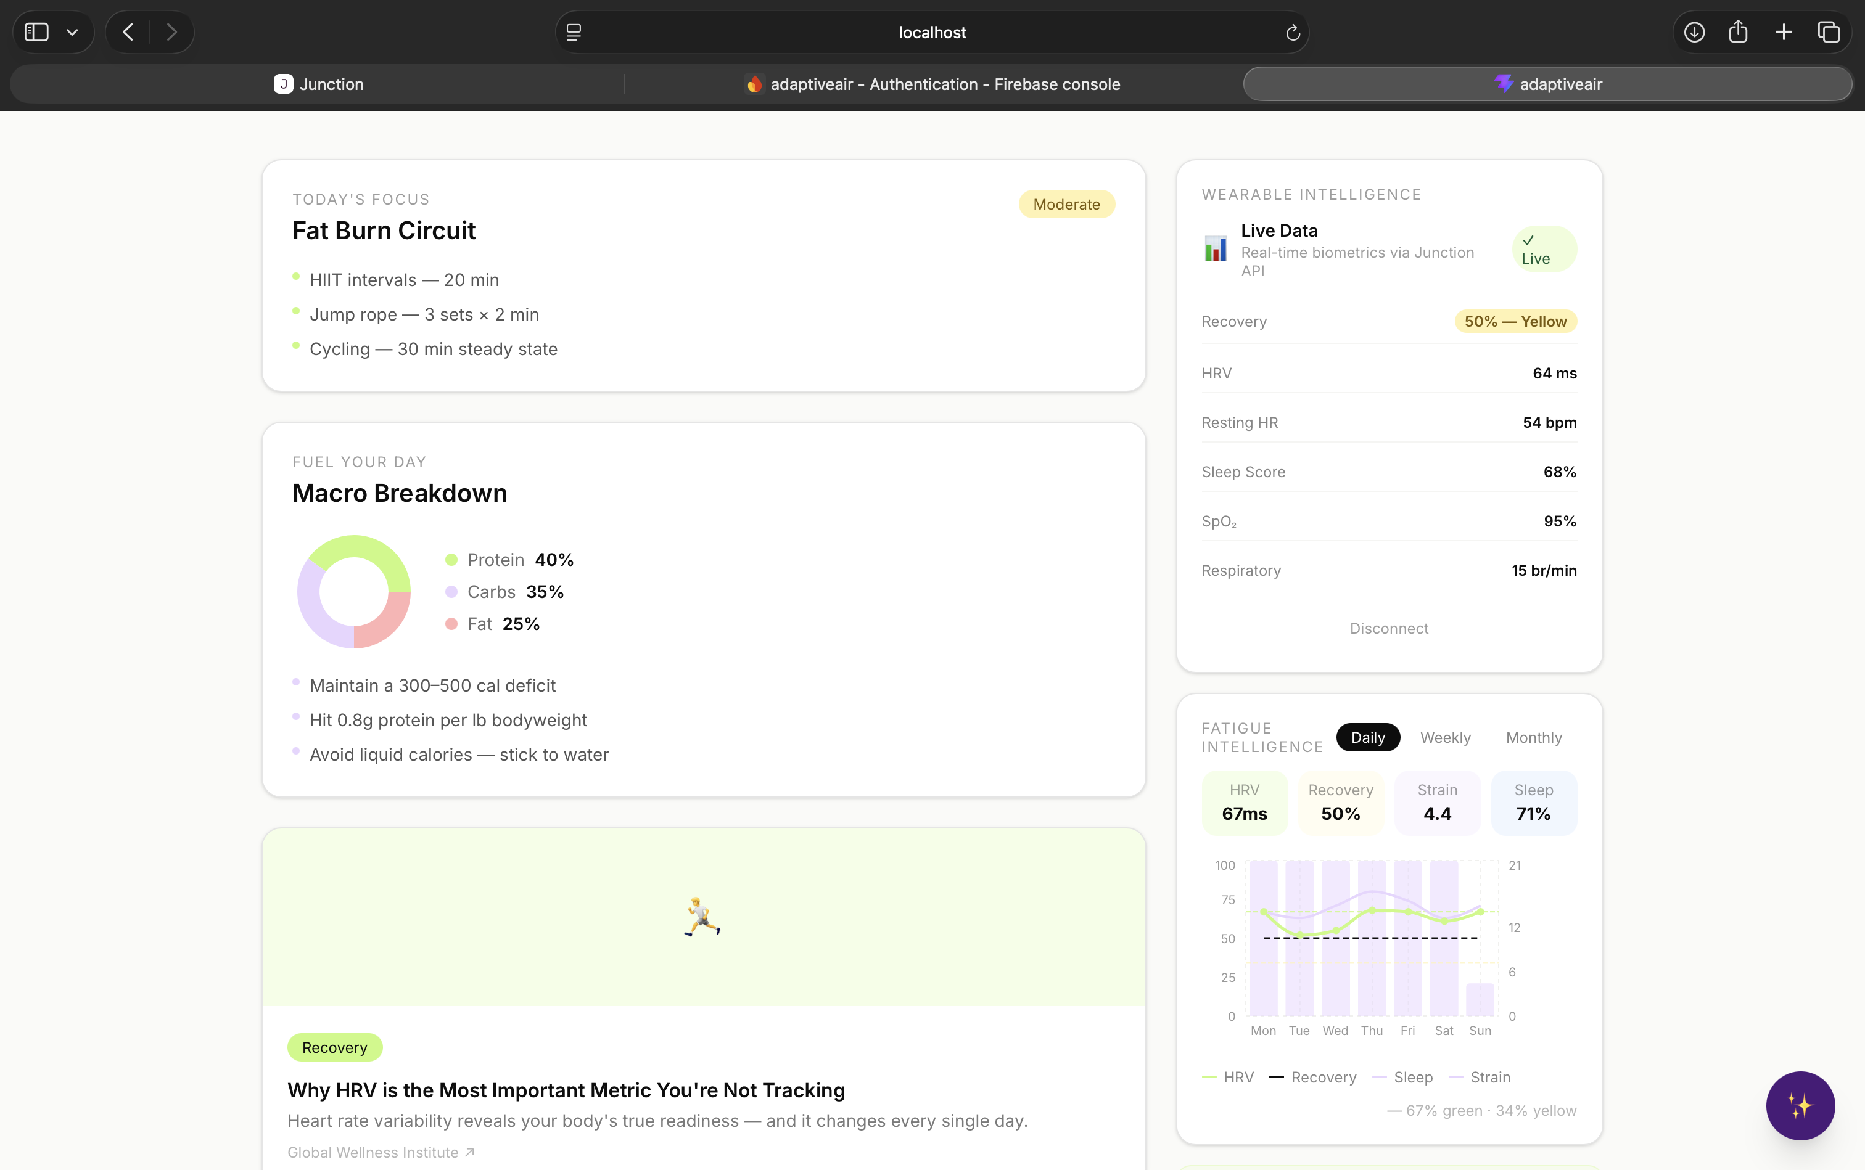Viewport: 1865px width, 1170px height.
Task: Open the downloads icon in toolbar
Action: point(1694,31)
